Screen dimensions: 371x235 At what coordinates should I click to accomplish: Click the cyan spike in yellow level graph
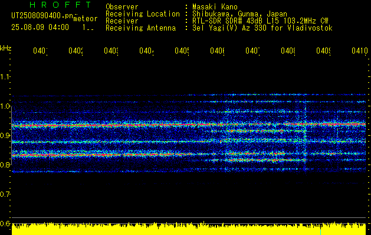pos(321,231)
